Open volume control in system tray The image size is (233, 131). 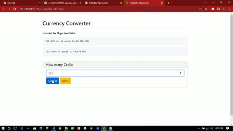(212, 128)
